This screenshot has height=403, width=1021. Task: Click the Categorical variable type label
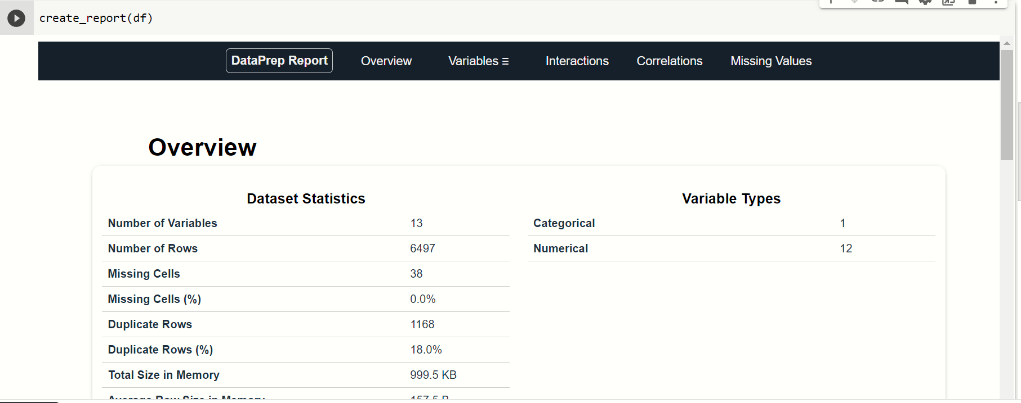(564, 223)
